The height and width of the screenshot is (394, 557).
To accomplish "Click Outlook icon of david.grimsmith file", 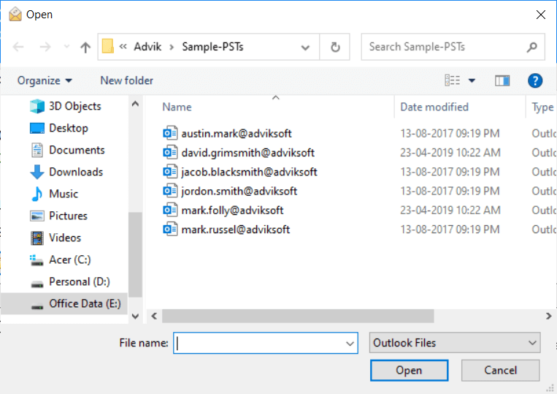I will [170, 152].
